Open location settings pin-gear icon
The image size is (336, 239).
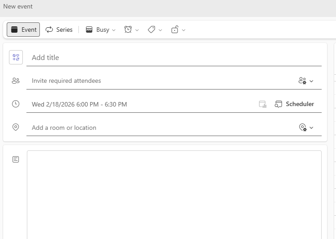tap(303, 128)
